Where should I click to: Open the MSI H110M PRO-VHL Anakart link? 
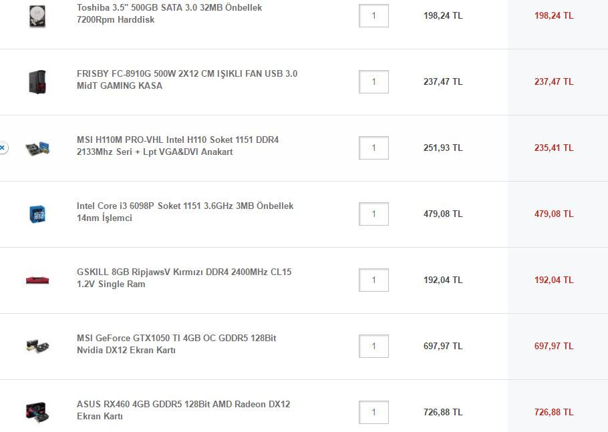[177, 146]
